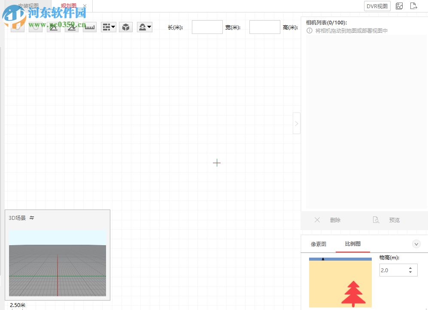
Task: Collapse the 比例图 panel with the chevron
Action: point(416,243)
